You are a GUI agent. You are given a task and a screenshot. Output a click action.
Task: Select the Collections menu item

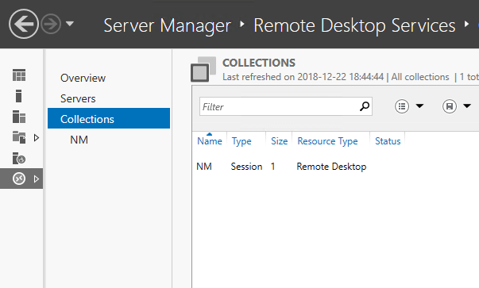(109, 118)
